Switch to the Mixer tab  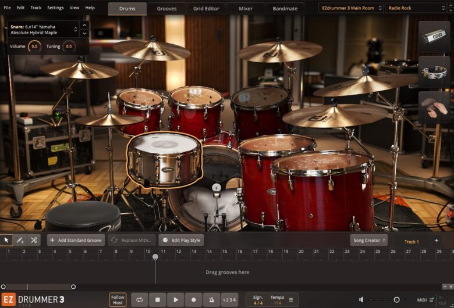(246, 9)
